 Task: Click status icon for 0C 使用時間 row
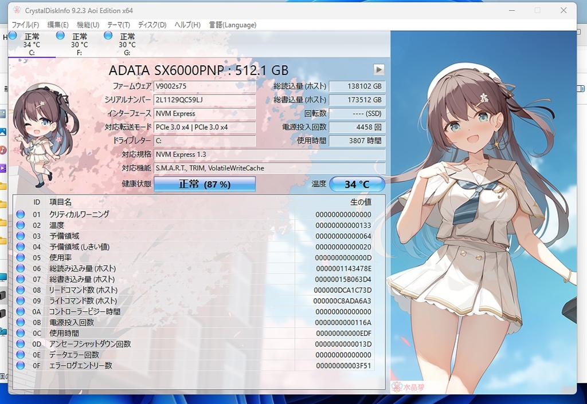pos(21,333)
